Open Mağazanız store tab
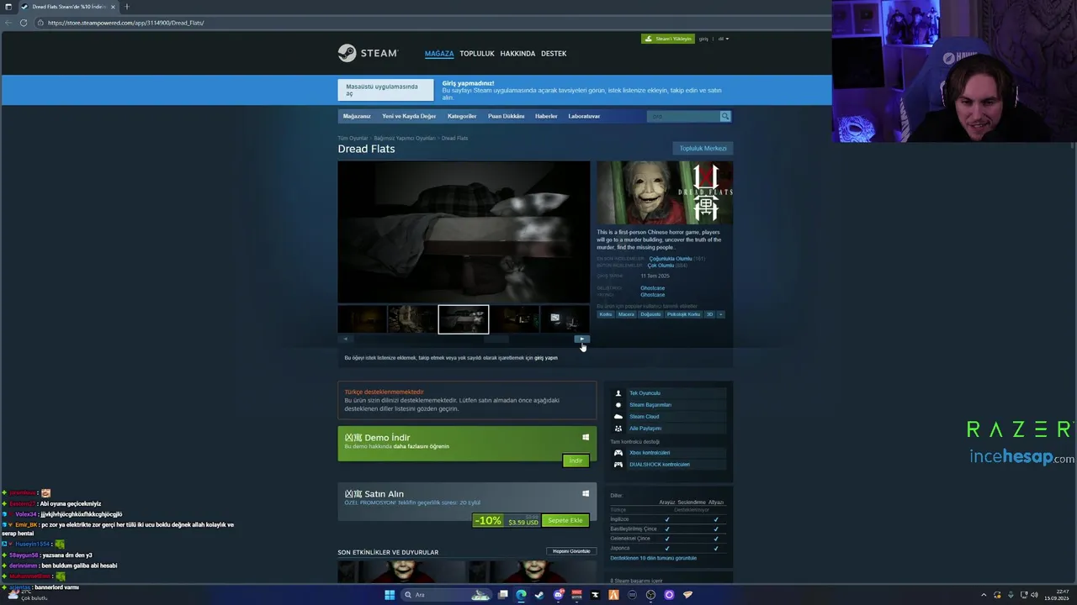Viewport: 1077px width, 605px height. pos(357,116)
